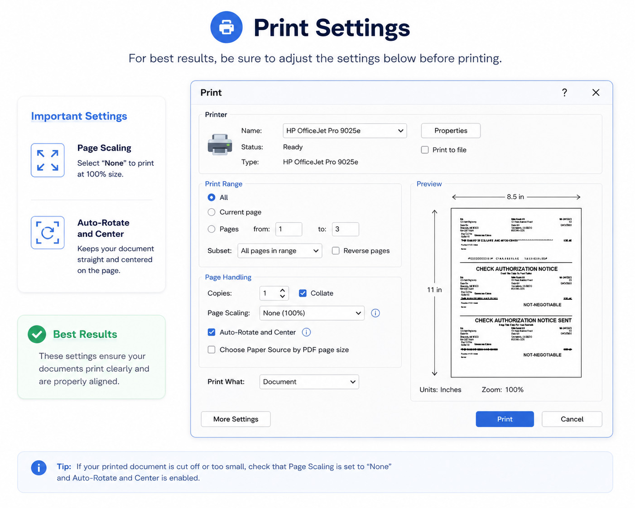The image size is (635, 508).
Task: Click the Properties button
Action: point(451,131)
